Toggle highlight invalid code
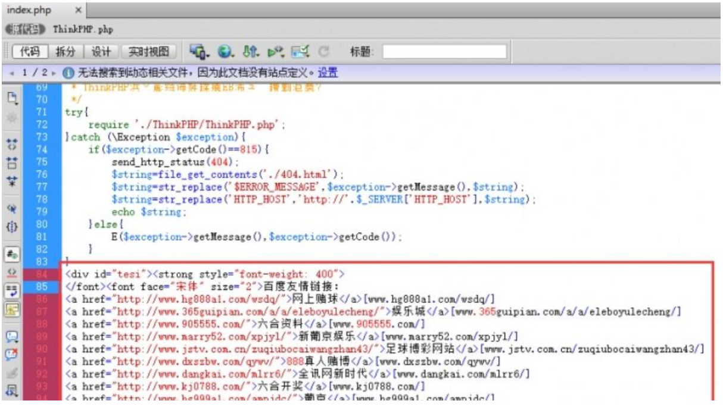The image size is (723, 410). point(11,273)
